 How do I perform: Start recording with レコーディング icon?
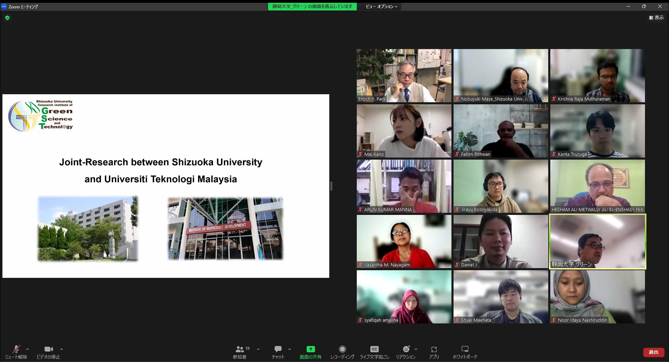click(x=343, y=349)
